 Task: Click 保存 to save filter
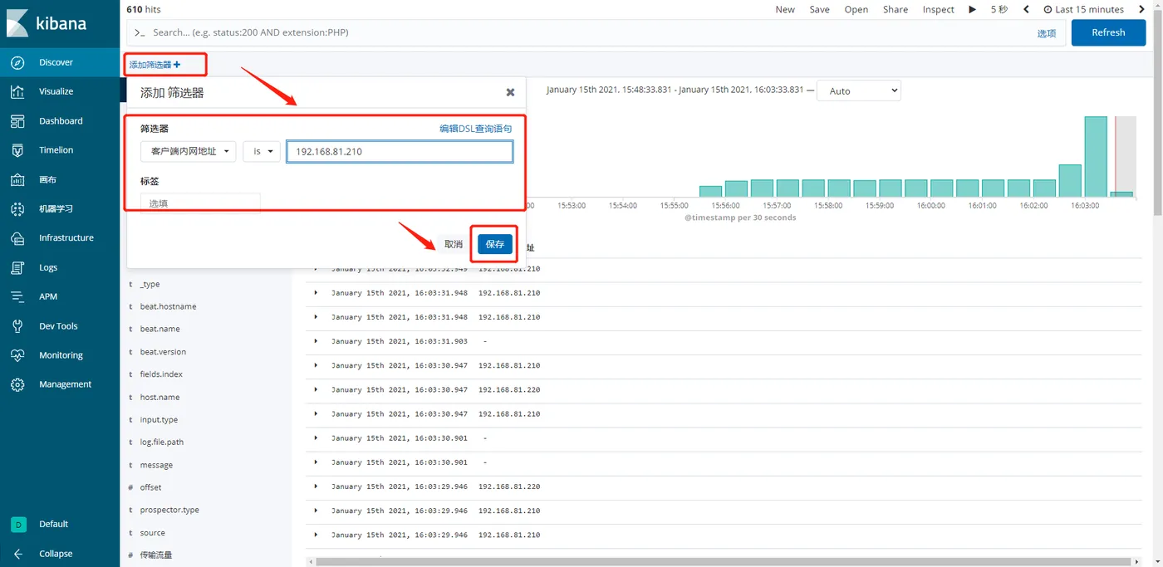point(495,244)
